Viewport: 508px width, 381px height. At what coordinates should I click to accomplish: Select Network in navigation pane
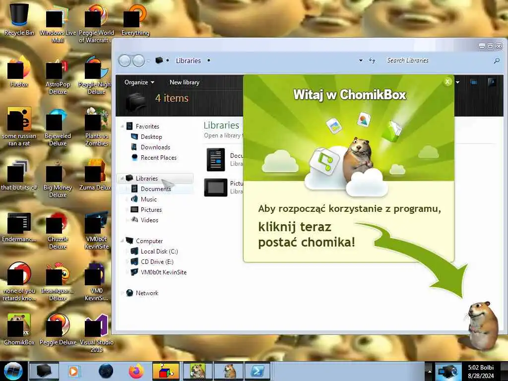147,293
